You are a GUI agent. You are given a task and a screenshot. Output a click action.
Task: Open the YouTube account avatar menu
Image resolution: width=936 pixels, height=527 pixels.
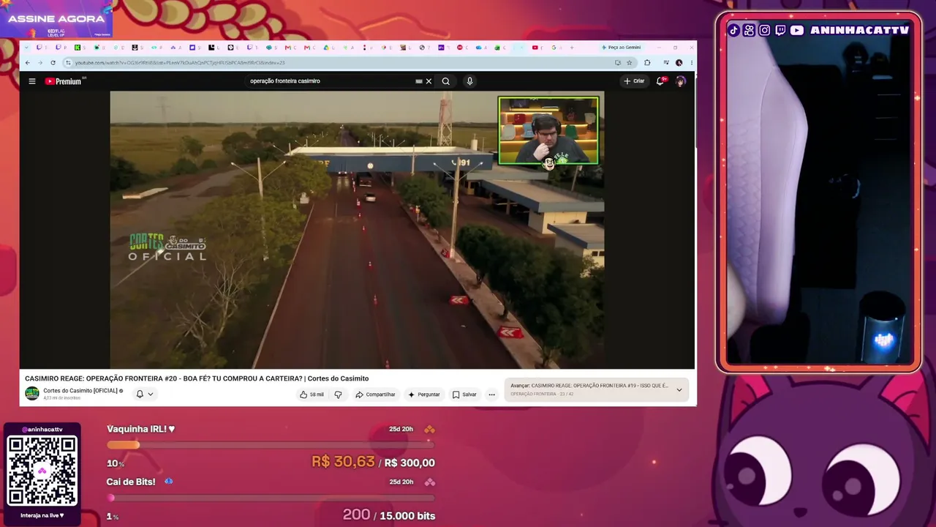coord(680,81)
